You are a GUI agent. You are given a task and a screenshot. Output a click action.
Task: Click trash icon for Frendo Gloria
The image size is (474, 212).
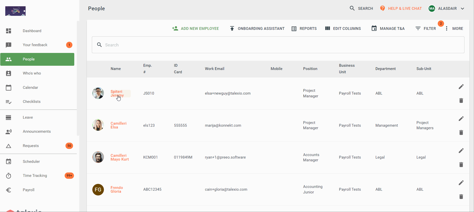461,196
